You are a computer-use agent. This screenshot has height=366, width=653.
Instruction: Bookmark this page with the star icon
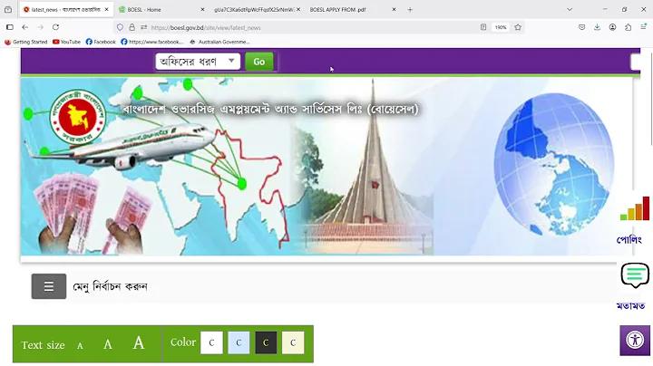pyautogui.click(x=518, y=27)
